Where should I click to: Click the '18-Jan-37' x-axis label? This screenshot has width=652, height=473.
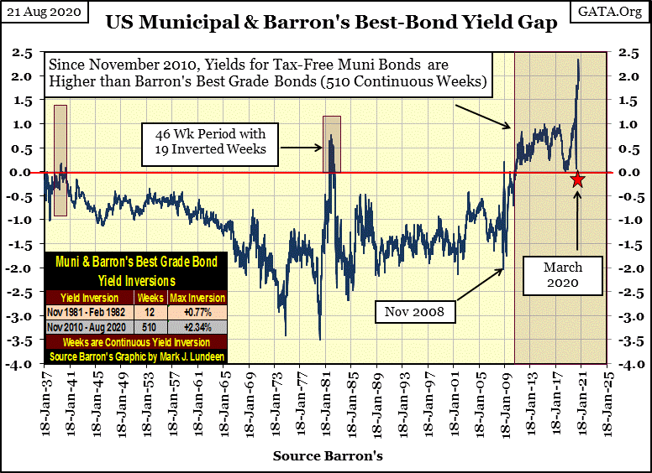[45, 403]
